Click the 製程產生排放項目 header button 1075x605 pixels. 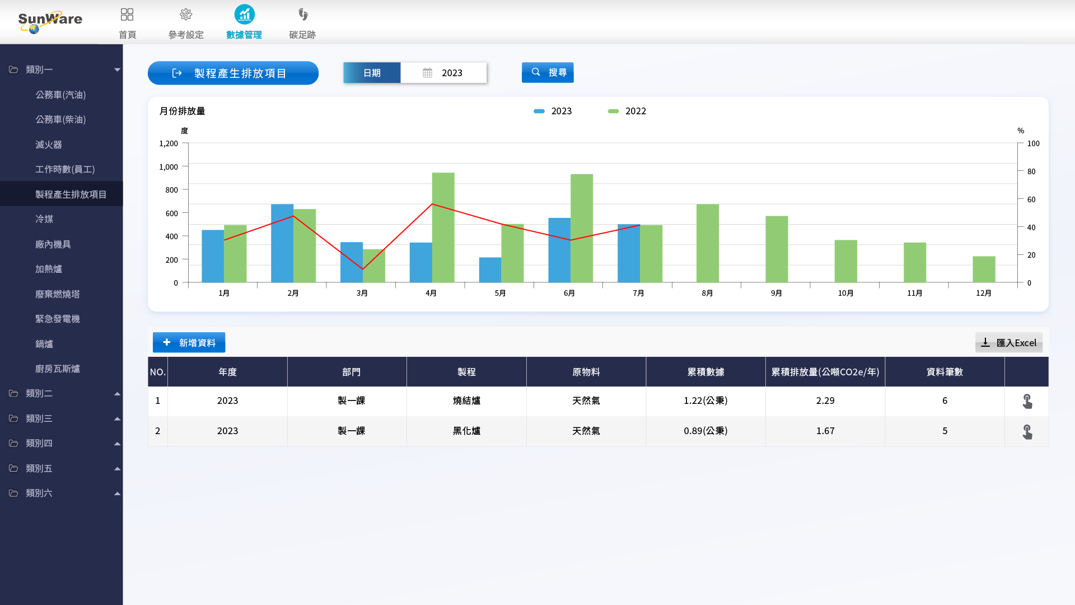(233, 73)
